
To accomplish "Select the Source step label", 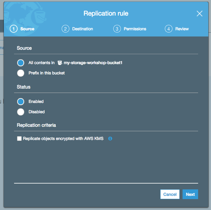I will [27, 29].
